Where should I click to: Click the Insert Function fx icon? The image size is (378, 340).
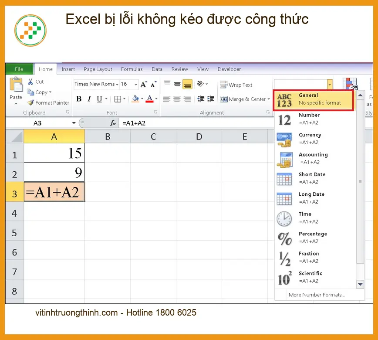(113, 123)
